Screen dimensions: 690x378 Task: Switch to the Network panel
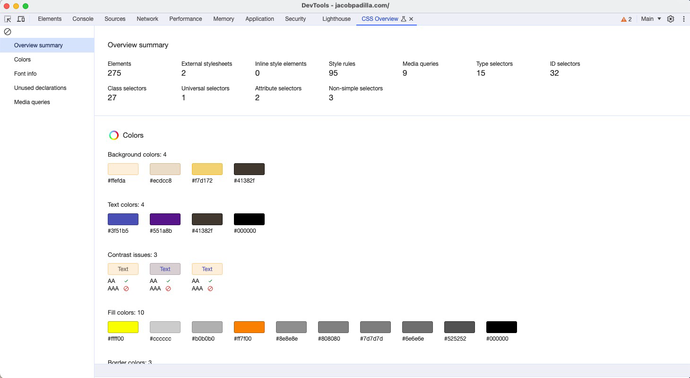click(147, 19)
